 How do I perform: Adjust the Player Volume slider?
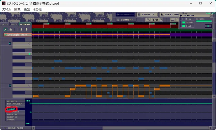204,21
